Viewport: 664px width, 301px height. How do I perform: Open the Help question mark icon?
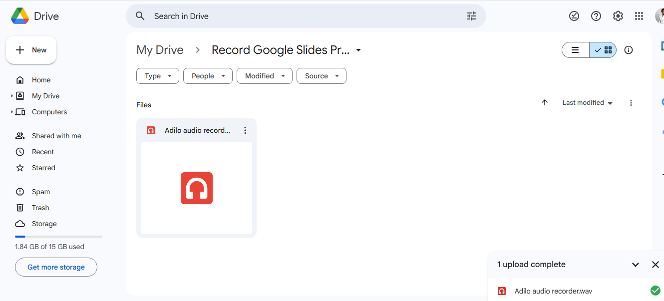(596, 16)
